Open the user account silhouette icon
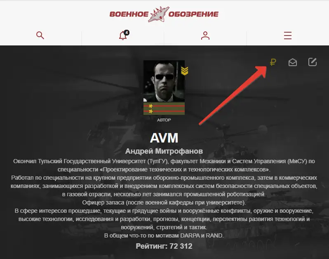 205,36
